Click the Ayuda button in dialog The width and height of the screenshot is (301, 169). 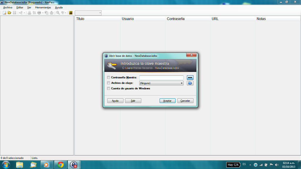point(115,101)
